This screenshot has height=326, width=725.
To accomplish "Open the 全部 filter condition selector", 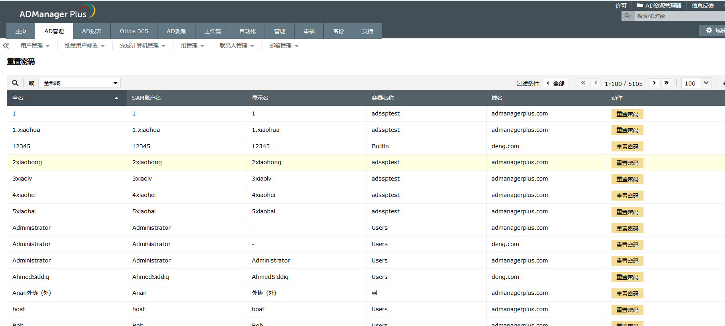I will [556, 83].
